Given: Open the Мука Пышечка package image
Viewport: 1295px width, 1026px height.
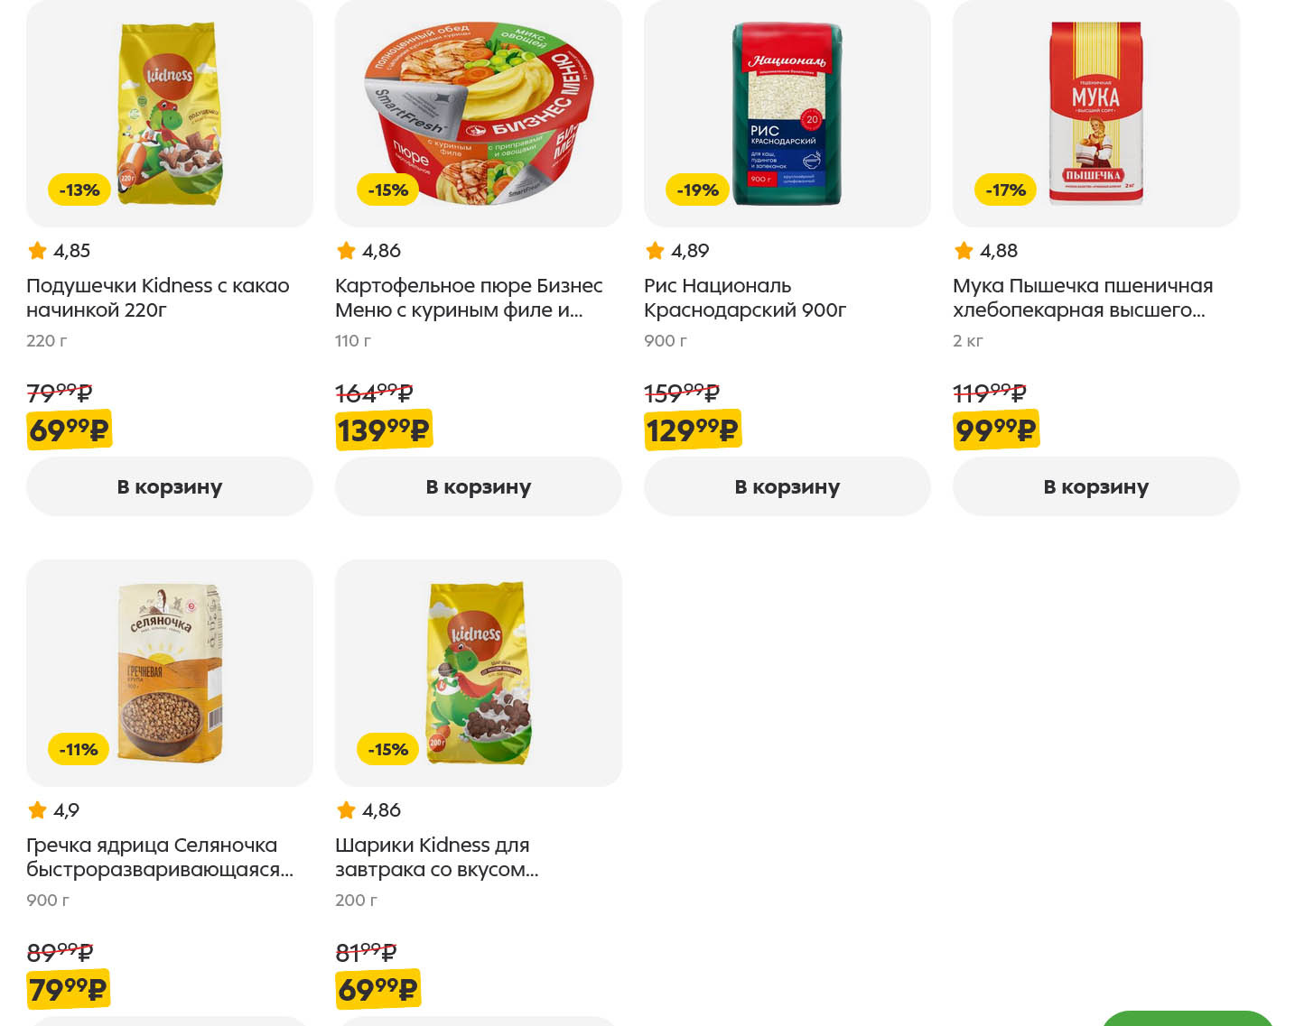Looking at the screenshot, I should (x=1096, y=113).
